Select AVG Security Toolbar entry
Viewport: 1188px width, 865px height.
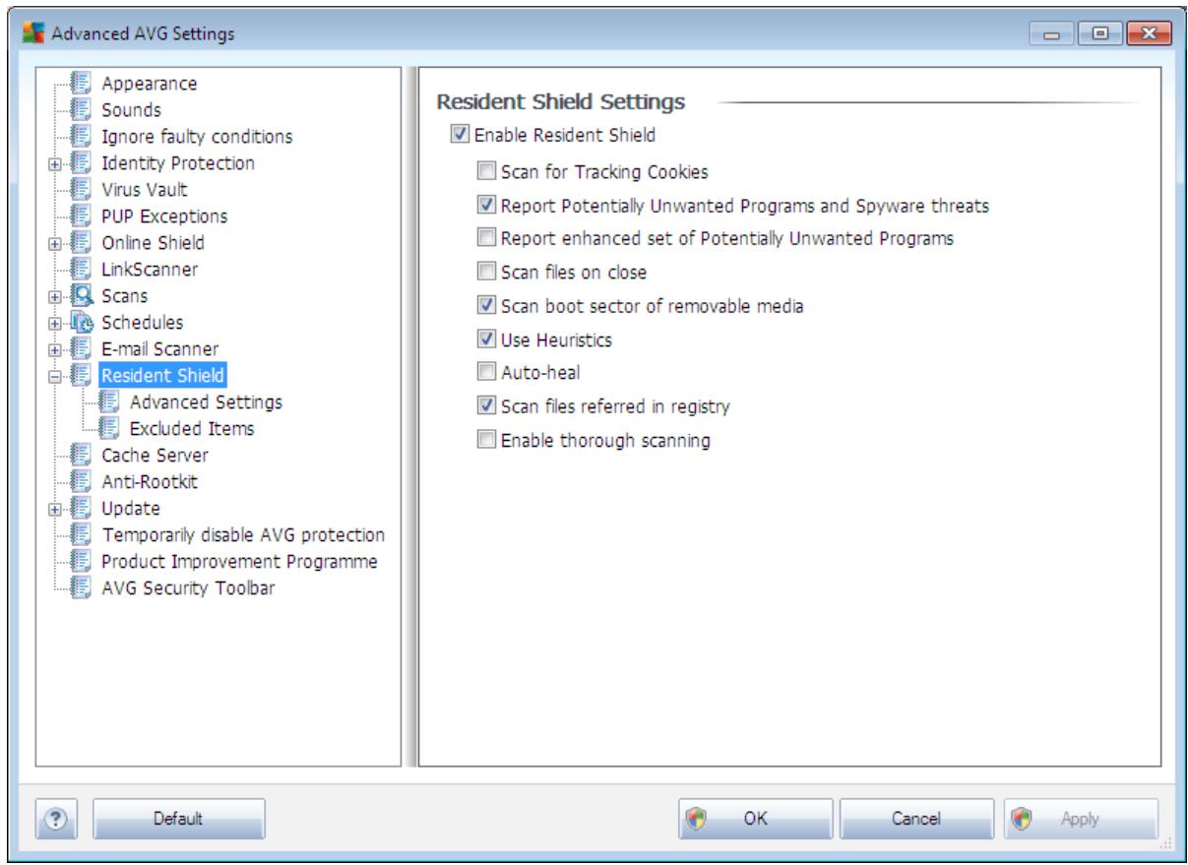point(190,588)
